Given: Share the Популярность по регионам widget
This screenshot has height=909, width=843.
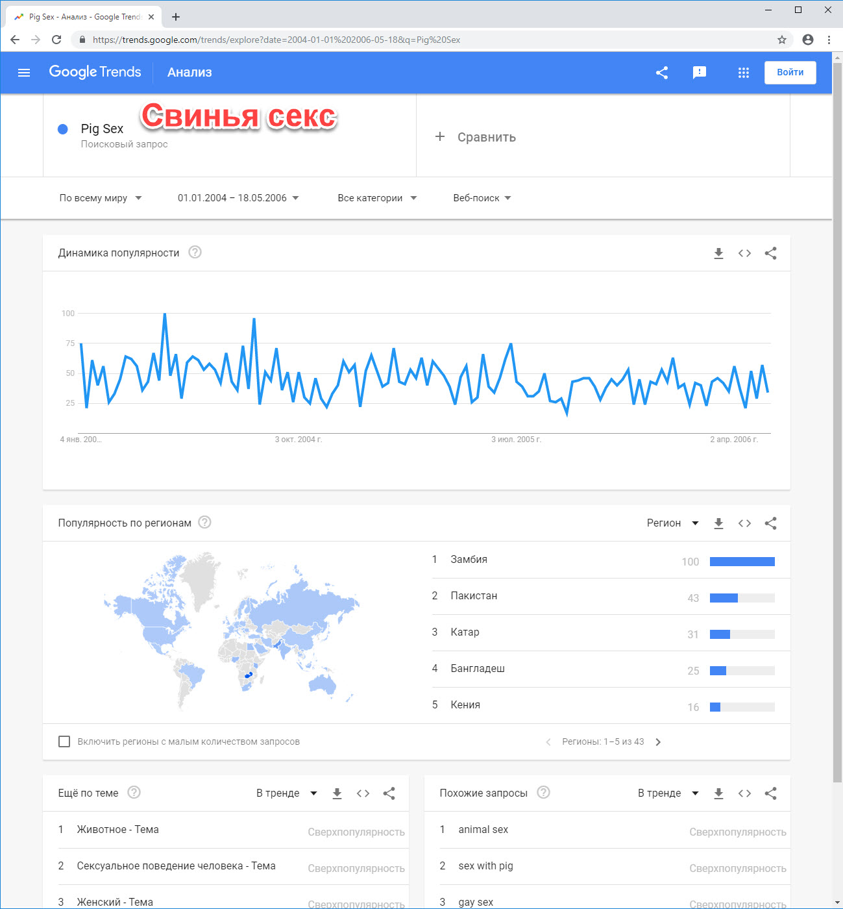Looking at the screenshot, I should click(x=770, y=523).
